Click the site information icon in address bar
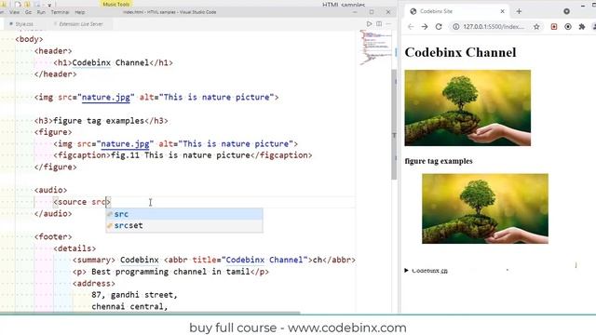The image size is (596, 335). point(455,27)
